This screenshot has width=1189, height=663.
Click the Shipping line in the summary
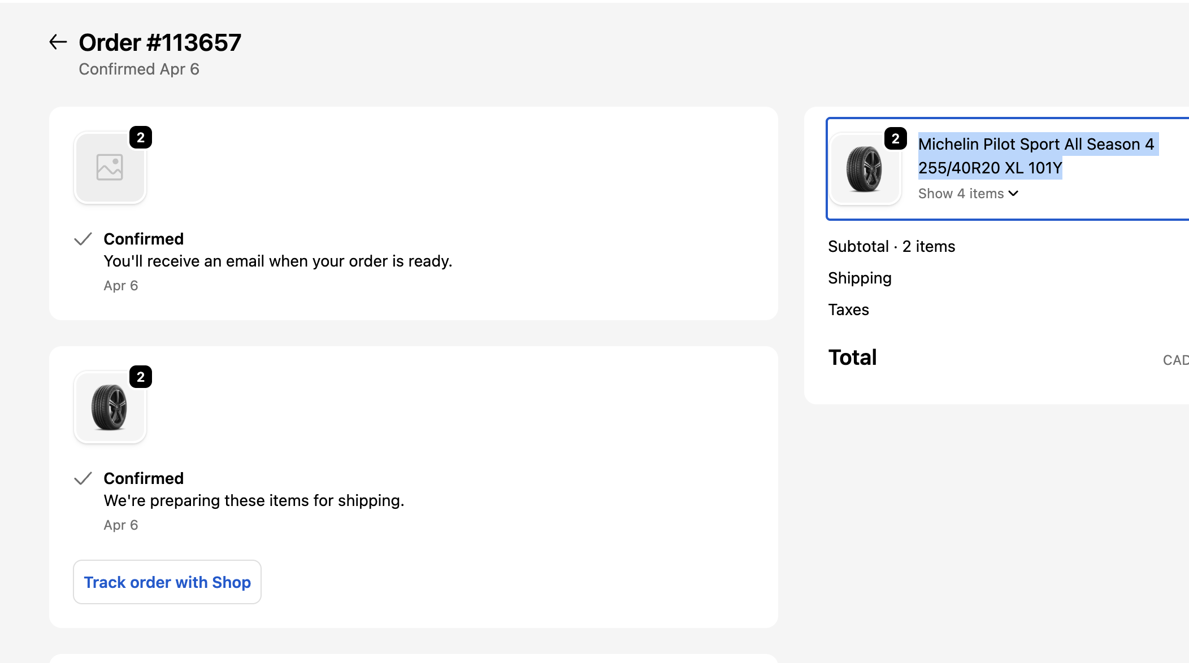click(x=860, y=278)
